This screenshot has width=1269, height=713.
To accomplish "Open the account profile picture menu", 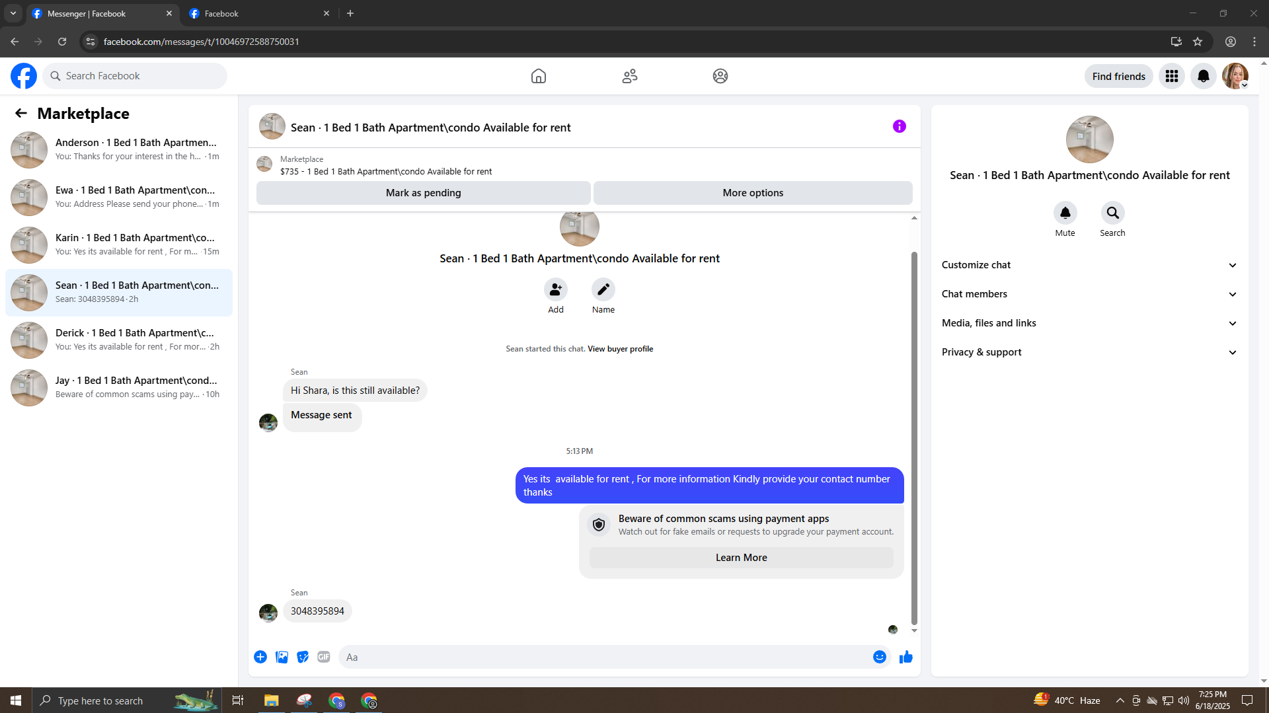I will [1235, 76].
